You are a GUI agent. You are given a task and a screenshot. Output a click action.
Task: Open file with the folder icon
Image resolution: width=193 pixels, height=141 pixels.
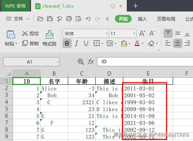(x=40, y=19)
